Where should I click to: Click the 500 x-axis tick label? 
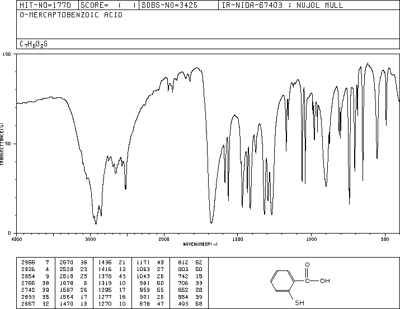click(x=385, y=239)
